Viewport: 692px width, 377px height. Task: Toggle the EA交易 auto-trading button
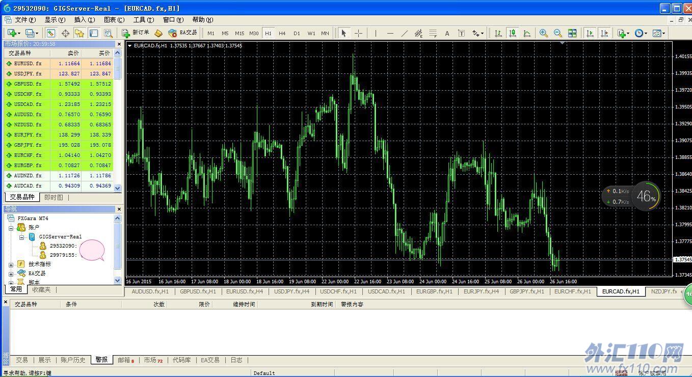[182, 33]
